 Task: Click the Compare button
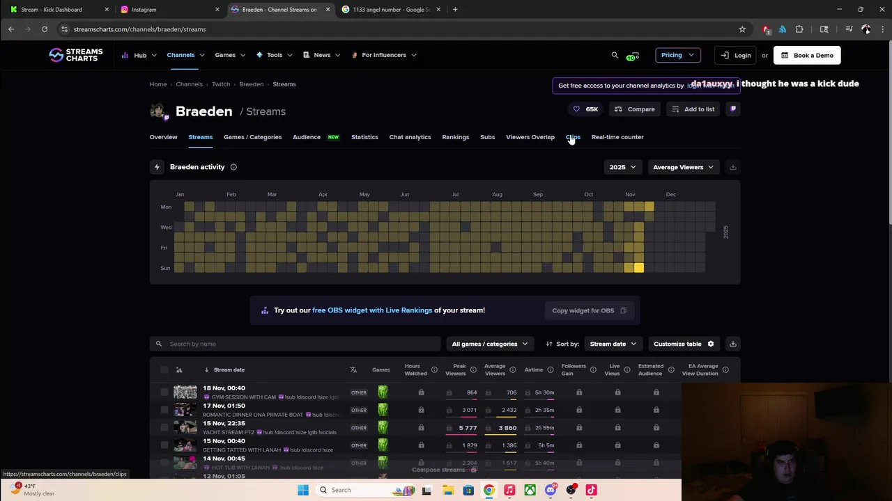(x=634, y=109)
